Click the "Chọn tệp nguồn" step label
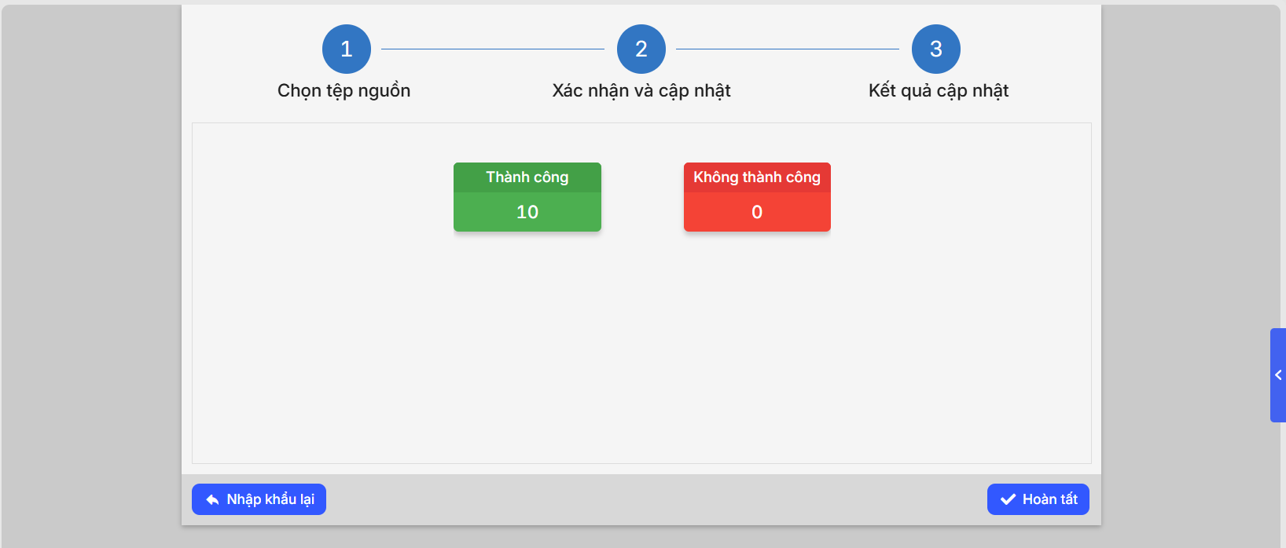This screenshot has width=1286, height=548. point(344,91)
